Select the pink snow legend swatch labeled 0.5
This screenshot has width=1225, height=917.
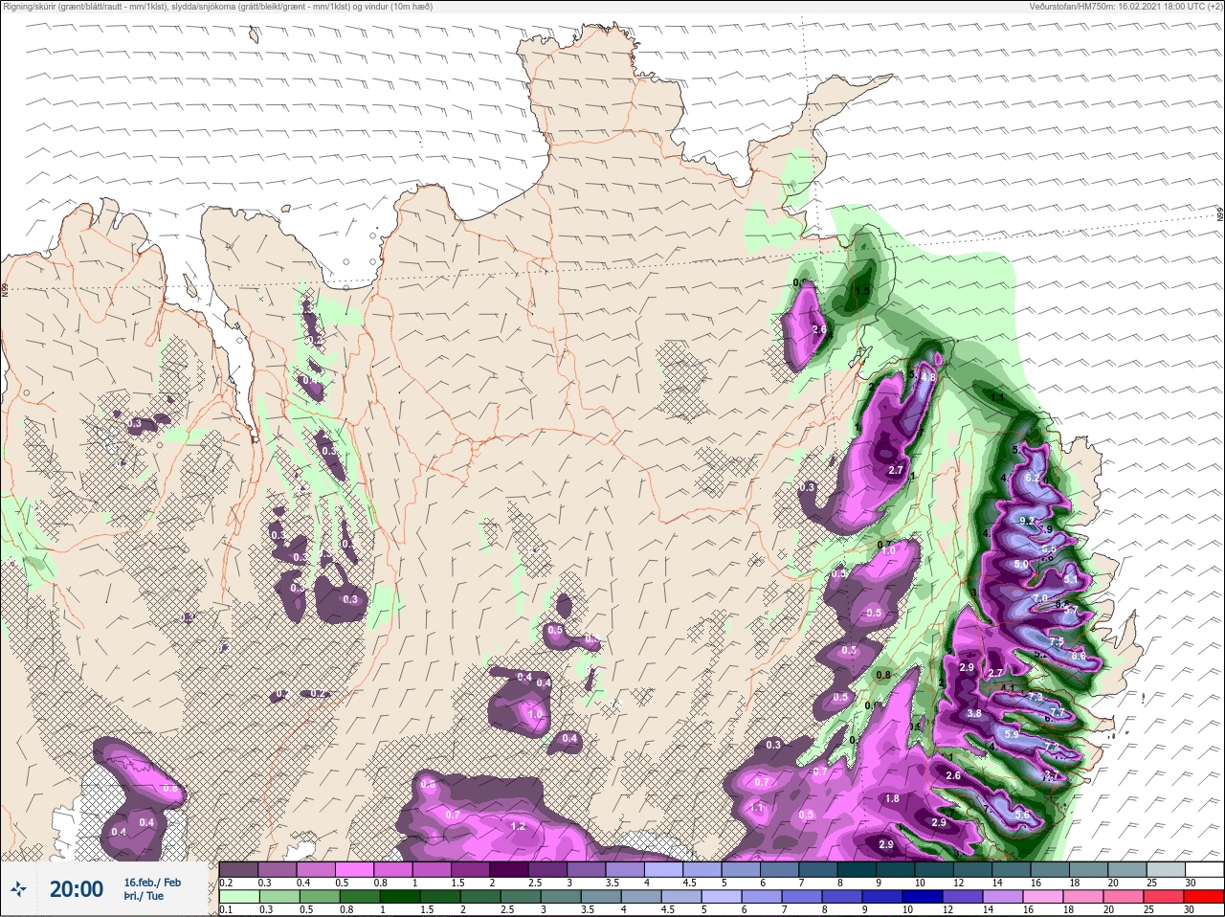(354, 869)
